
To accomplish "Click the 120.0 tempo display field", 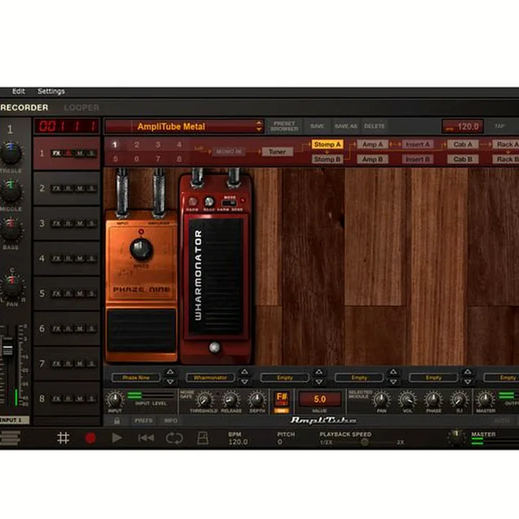I will [x=463, y=126].
